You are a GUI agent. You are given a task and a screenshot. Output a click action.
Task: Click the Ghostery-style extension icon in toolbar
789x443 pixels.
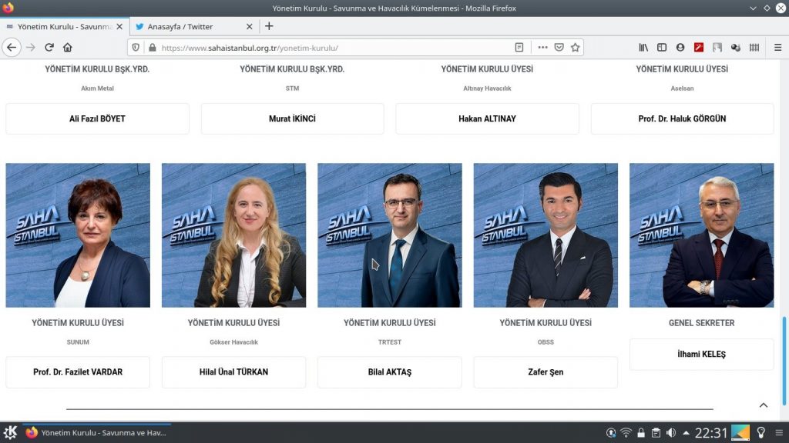click(x=736, y=47)
